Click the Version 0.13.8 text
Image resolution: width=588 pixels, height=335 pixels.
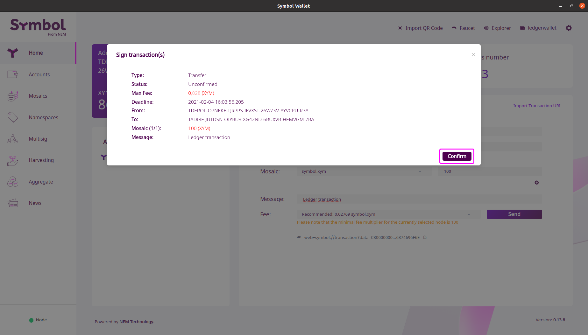tap(550, 320)
